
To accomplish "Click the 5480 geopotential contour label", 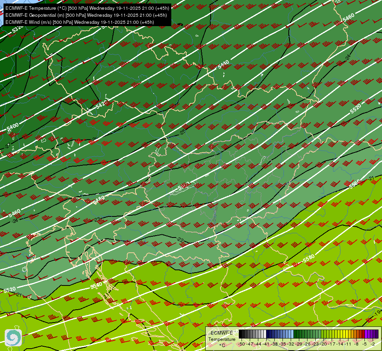I will (99, 200).
